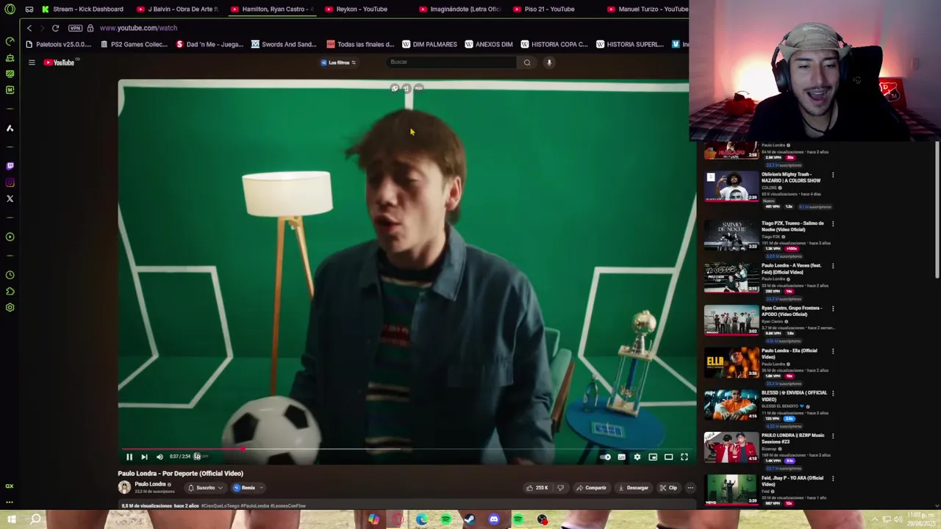Click the address bar URL youtube.com/watch
Screen dimensions: 941x529
pos(138,28)
